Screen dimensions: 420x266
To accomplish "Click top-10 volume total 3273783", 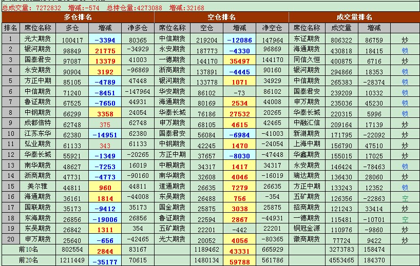I will [x=341, y=250].
